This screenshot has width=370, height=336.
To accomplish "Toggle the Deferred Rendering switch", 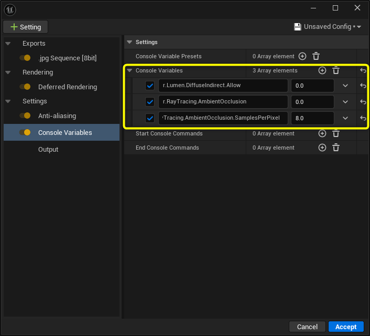I will (x=25, y=87).
